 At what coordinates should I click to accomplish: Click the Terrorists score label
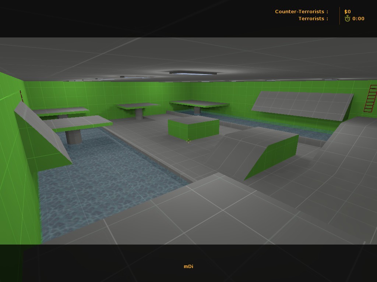pyautogui.click(x=313, y=18)
